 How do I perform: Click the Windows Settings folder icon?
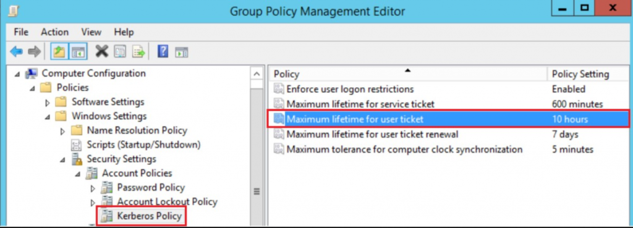click(x=61, y=116)
